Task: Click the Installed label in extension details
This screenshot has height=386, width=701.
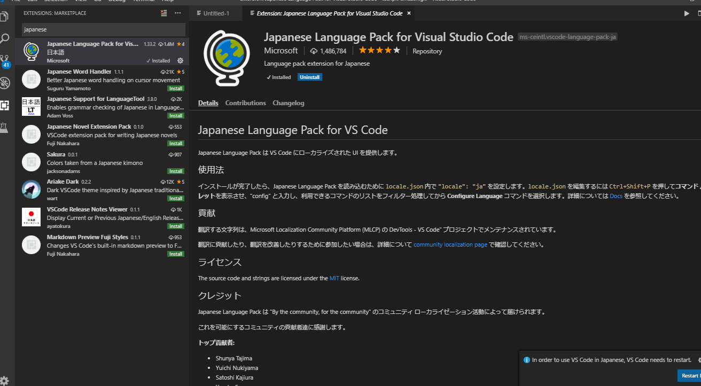Action: (279, 77)
